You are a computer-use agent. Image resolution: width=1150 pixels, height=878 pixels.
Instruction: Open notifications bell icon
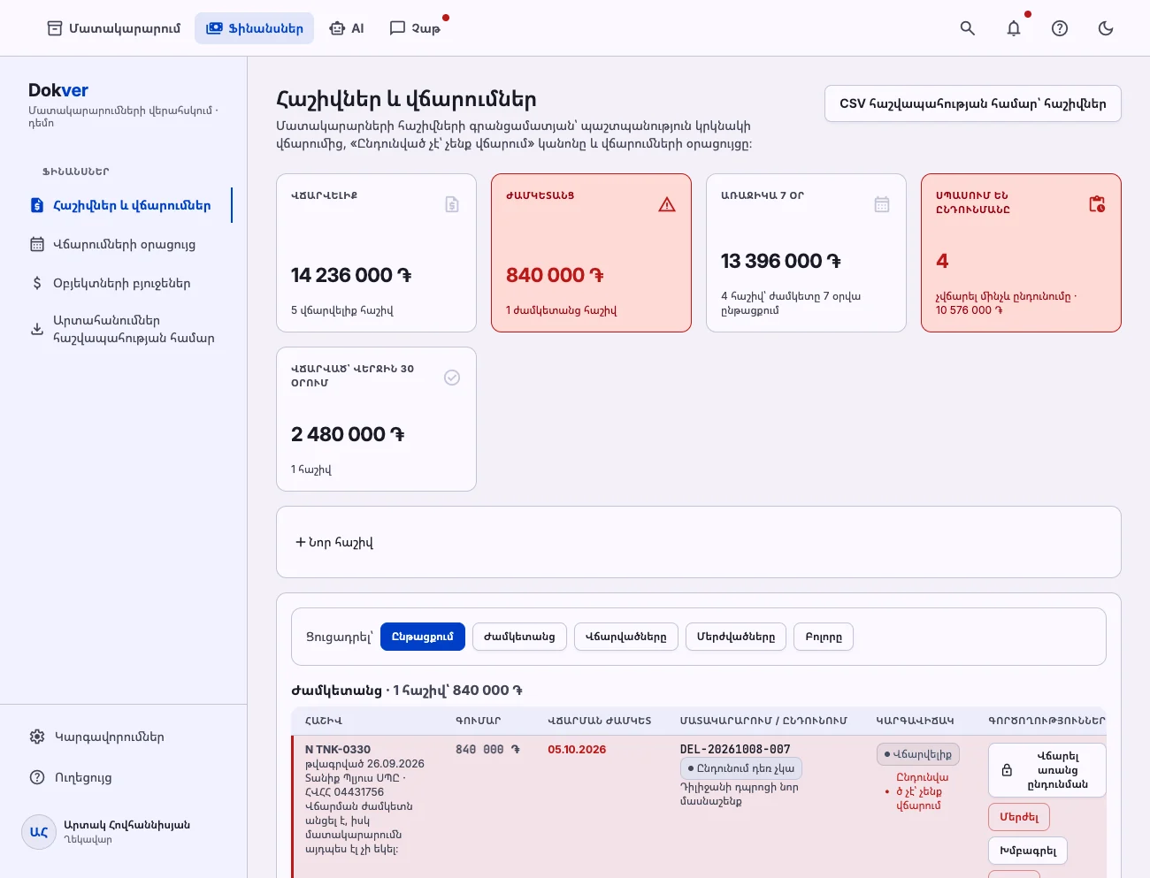(1014, 28)
